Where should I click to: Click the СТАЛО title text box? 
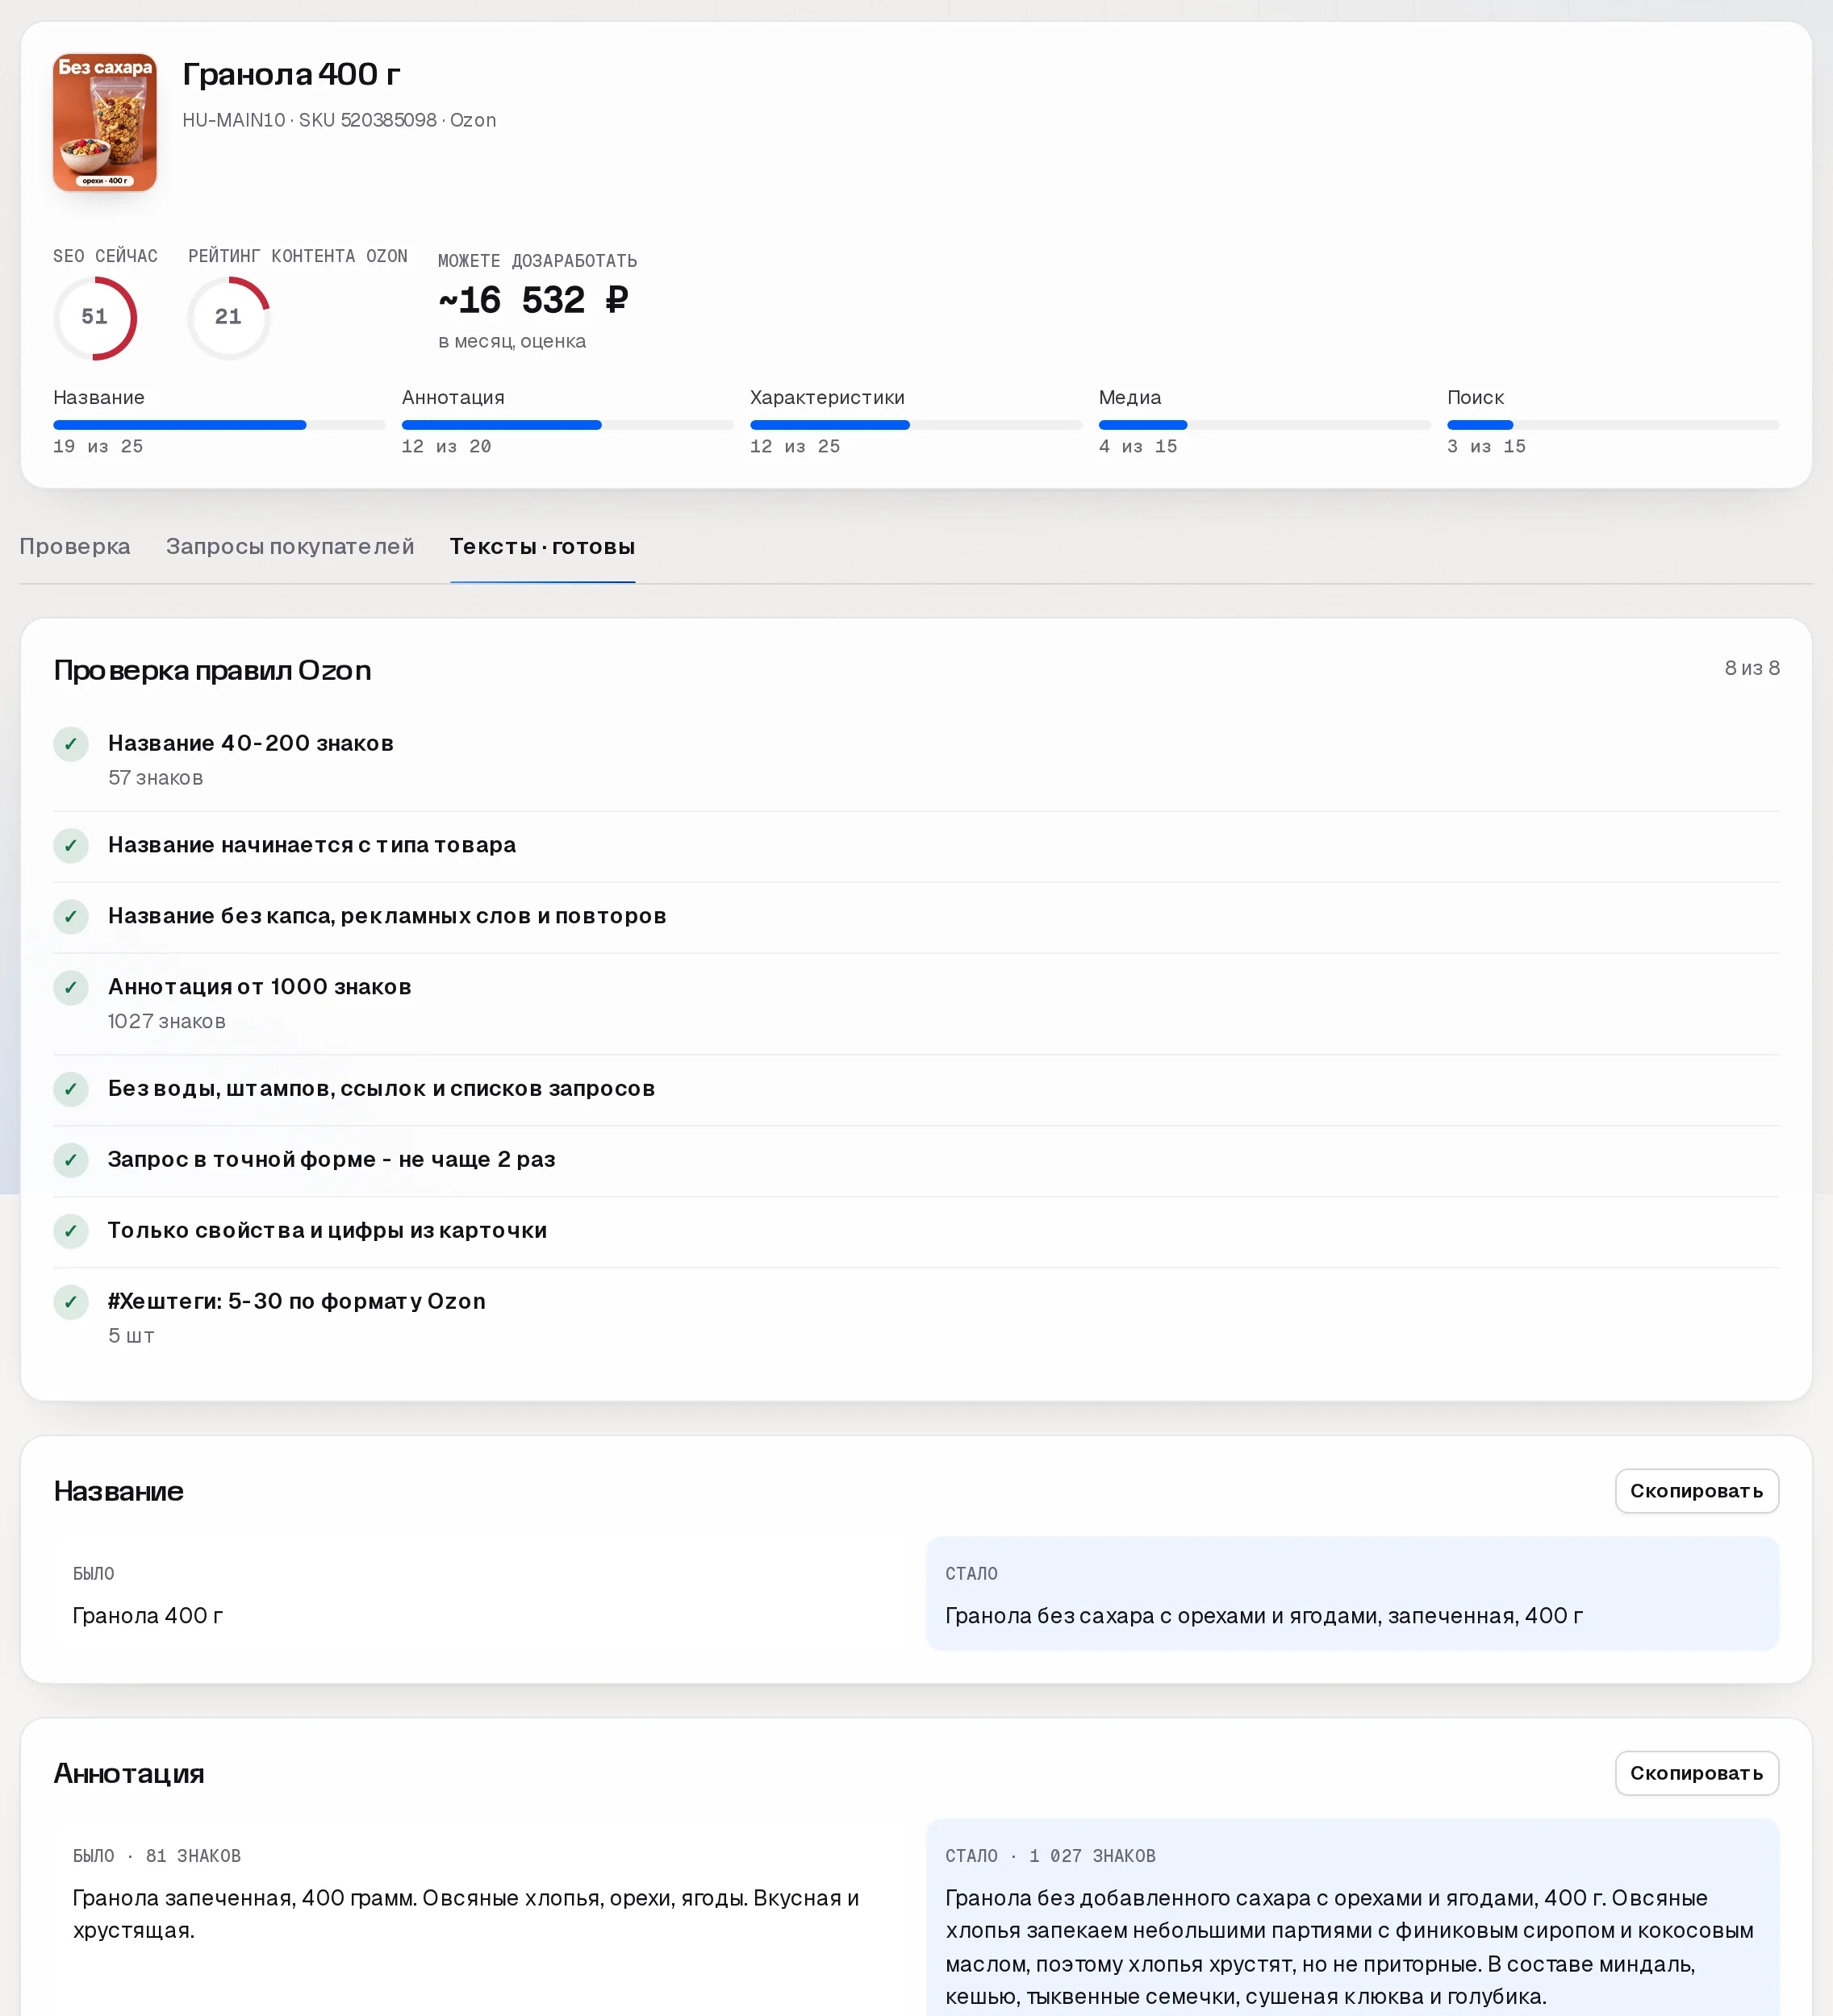tap(1351, 1593)
